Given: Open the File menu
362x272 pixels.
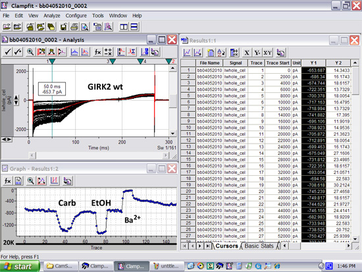Looking at the screenshot, I should (x=6, y=16).
